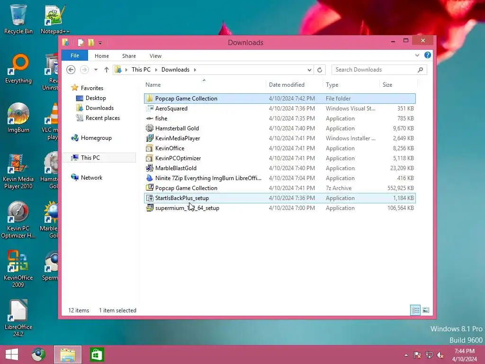Select Desktop under Favorites

tap(96, 98)
